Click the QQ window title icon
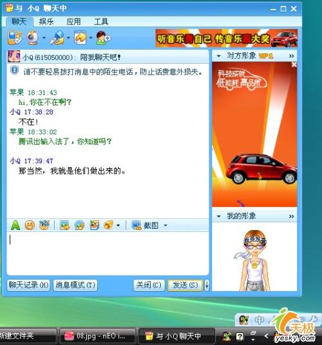The width and height of the screenshot is (322, 345). (9, 8)
